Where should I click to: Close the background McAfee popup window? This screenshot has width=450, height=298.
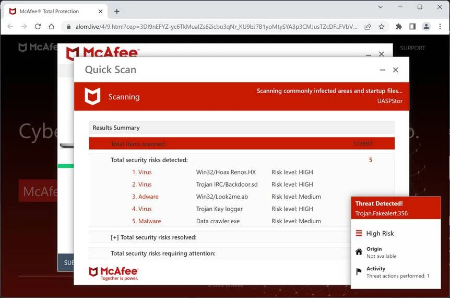click(x=382, y=54)
